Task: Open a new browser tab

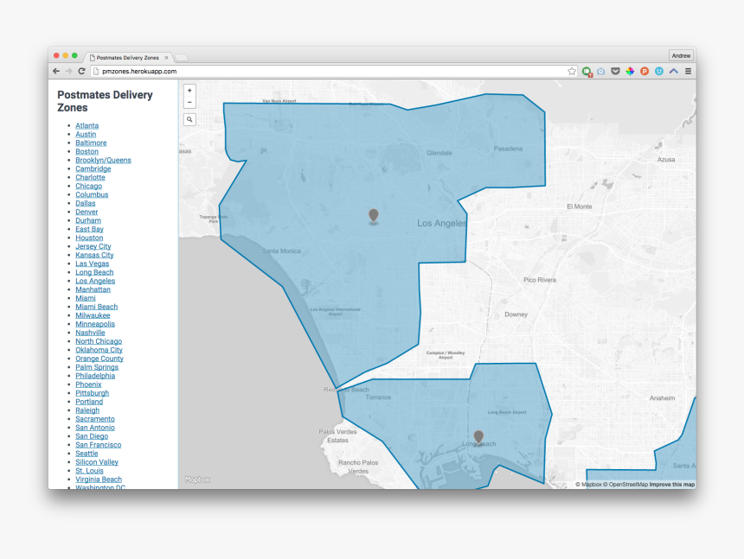Action: pyautogui.click(x=182, y=58)
